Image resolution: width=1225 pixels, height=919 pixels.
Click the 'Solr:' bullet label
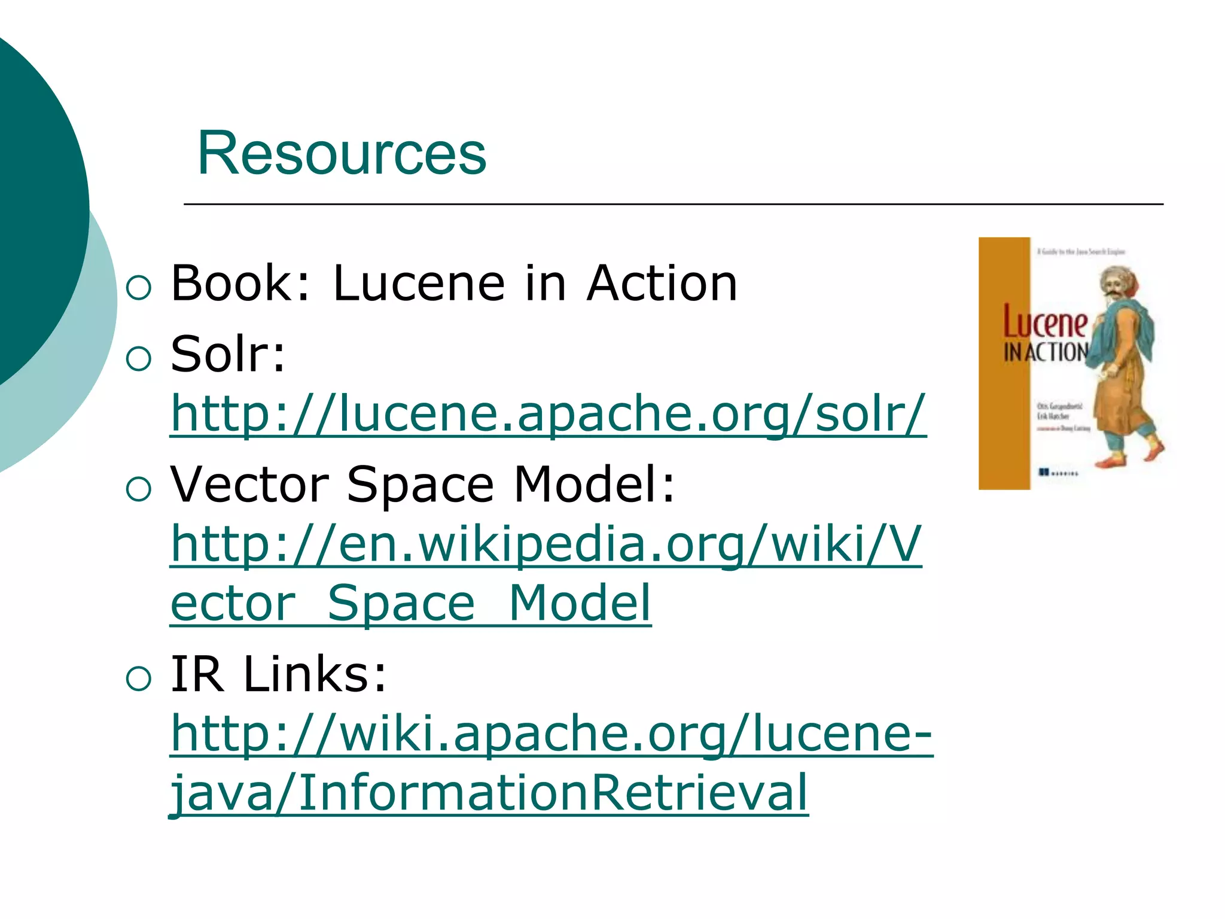tap(228, 354)
